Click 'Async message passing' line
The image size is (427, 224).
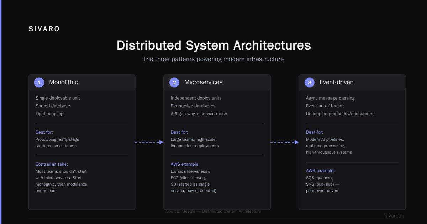(330, 98)
